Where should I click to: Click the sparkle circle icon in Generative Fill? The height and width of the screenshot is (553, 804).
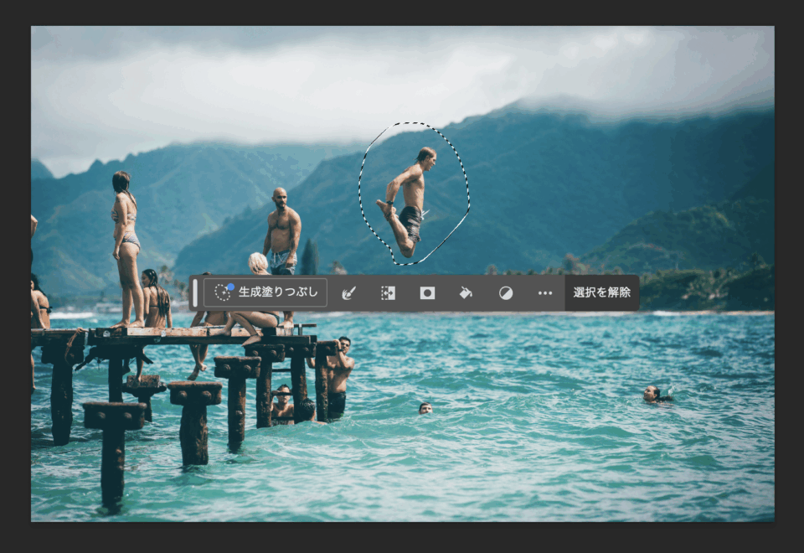223,292
